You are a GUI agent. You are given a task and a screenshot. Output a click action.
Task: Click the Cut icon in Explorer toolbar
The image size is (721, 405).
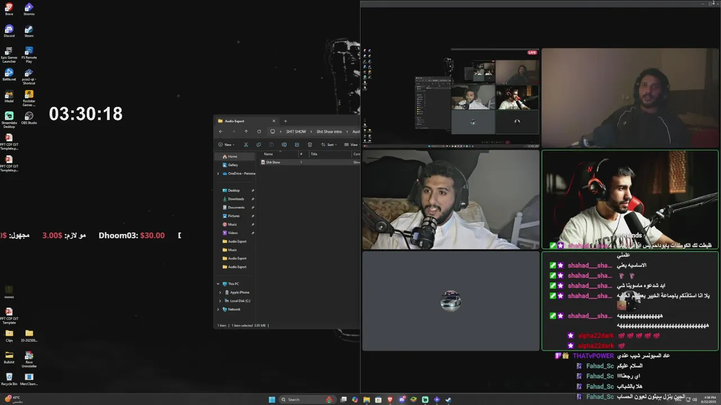[x=246, y=145]
